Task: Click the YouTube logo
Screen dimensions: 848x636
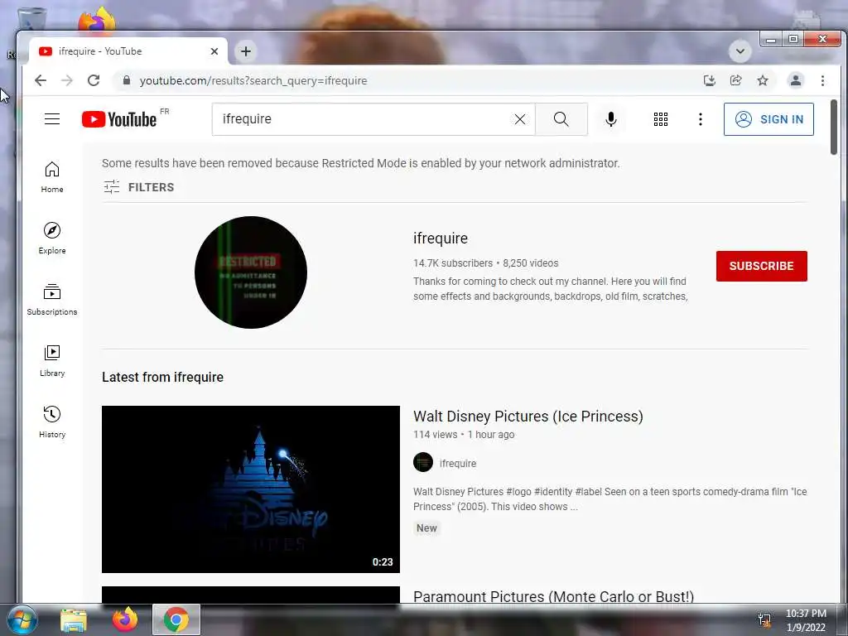Action: pos(119,119)
